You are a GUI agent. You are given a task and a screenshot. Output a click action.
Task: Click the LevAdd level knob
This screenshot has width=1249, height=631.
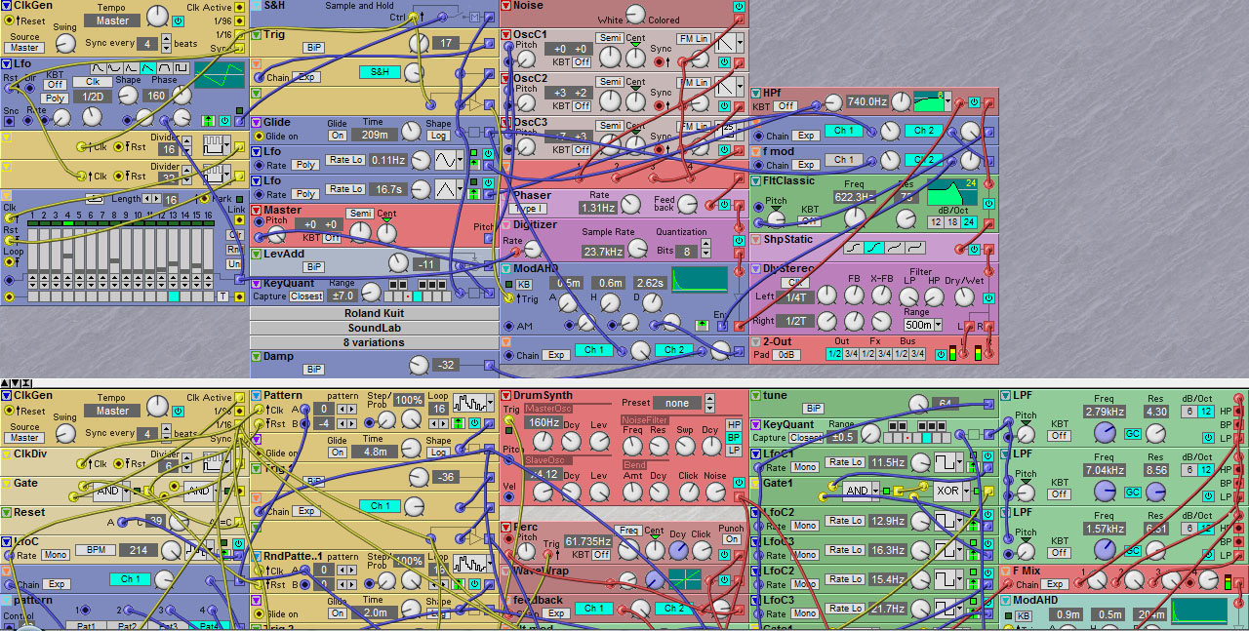click(x=397, y=263)
